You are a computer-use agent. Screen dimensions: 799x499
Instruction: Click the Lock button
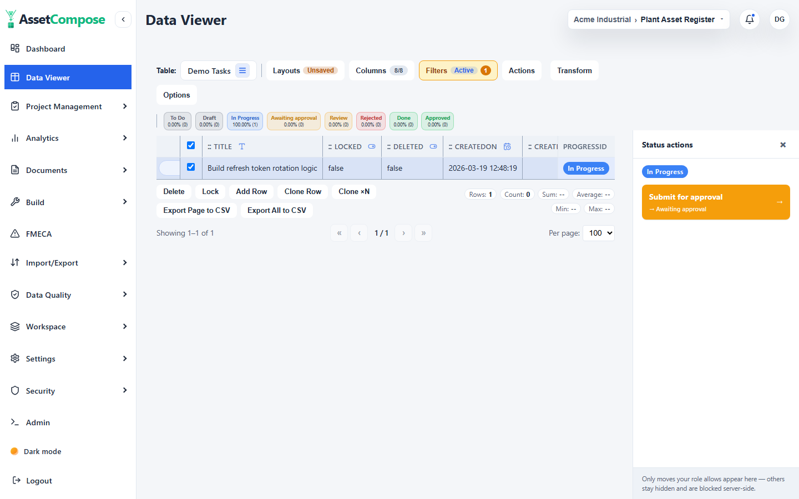click(x=210, y=191)
